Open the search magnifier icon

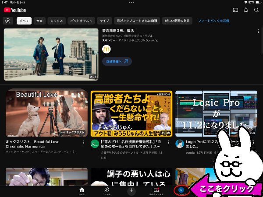coord(256,10)
